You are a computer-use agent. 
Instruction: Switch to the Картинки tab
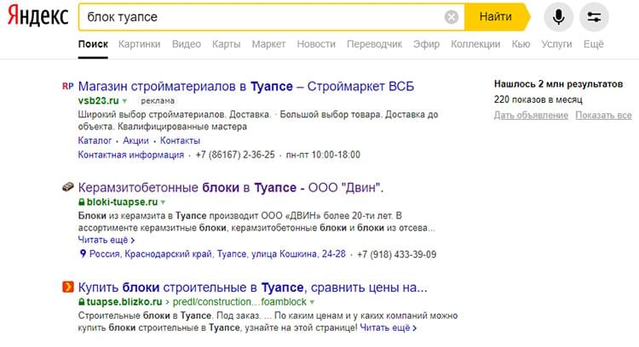tap(140, 44)
